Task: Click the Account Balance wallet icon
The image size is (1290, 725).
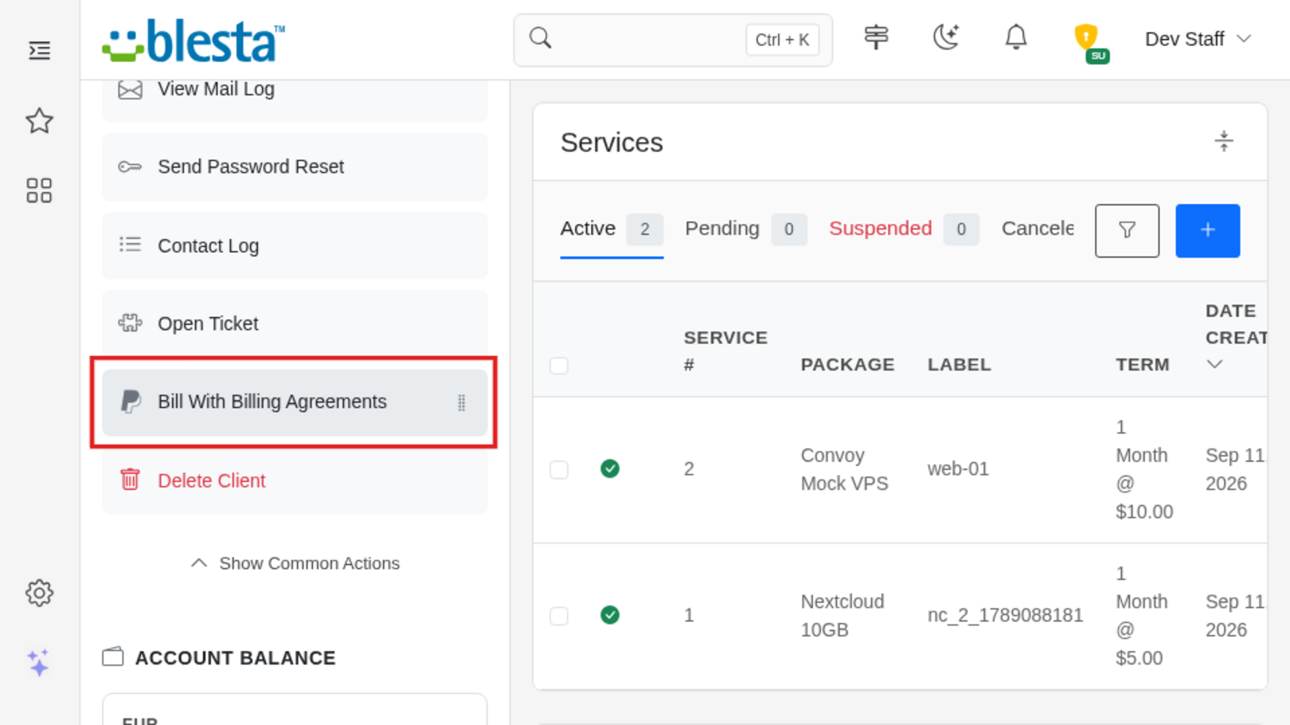Action: tap(113, 657)
